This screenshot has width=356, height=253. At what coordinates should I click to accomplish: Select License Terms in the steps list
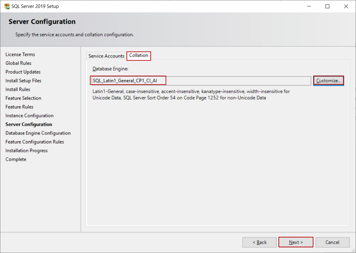(20, 54)
